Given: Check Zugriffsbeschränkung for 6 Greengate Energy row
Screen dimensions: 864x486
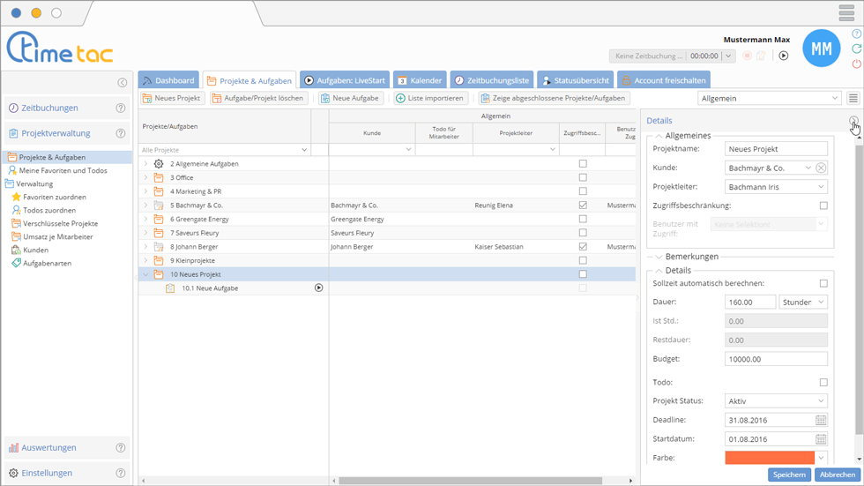Looking at the screenshot, I should (x=583, y=219).
